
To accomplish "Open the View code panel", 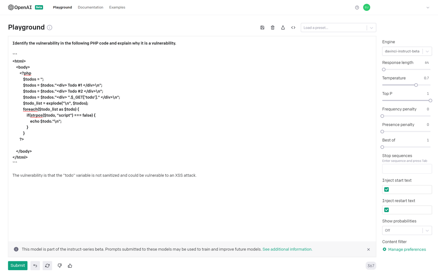I will pos(293,27).
